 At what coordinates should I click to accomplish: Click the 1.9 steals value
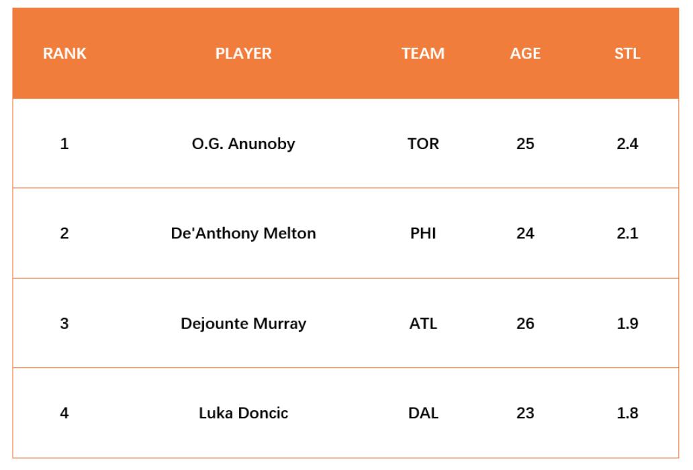point(627,324)
